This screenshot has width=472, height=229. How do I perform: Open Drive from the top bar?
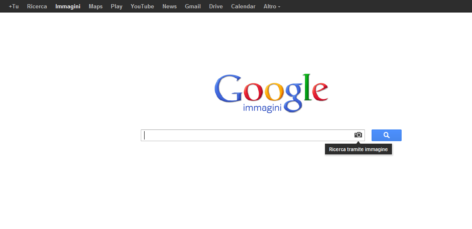click(x=216, y=6)
